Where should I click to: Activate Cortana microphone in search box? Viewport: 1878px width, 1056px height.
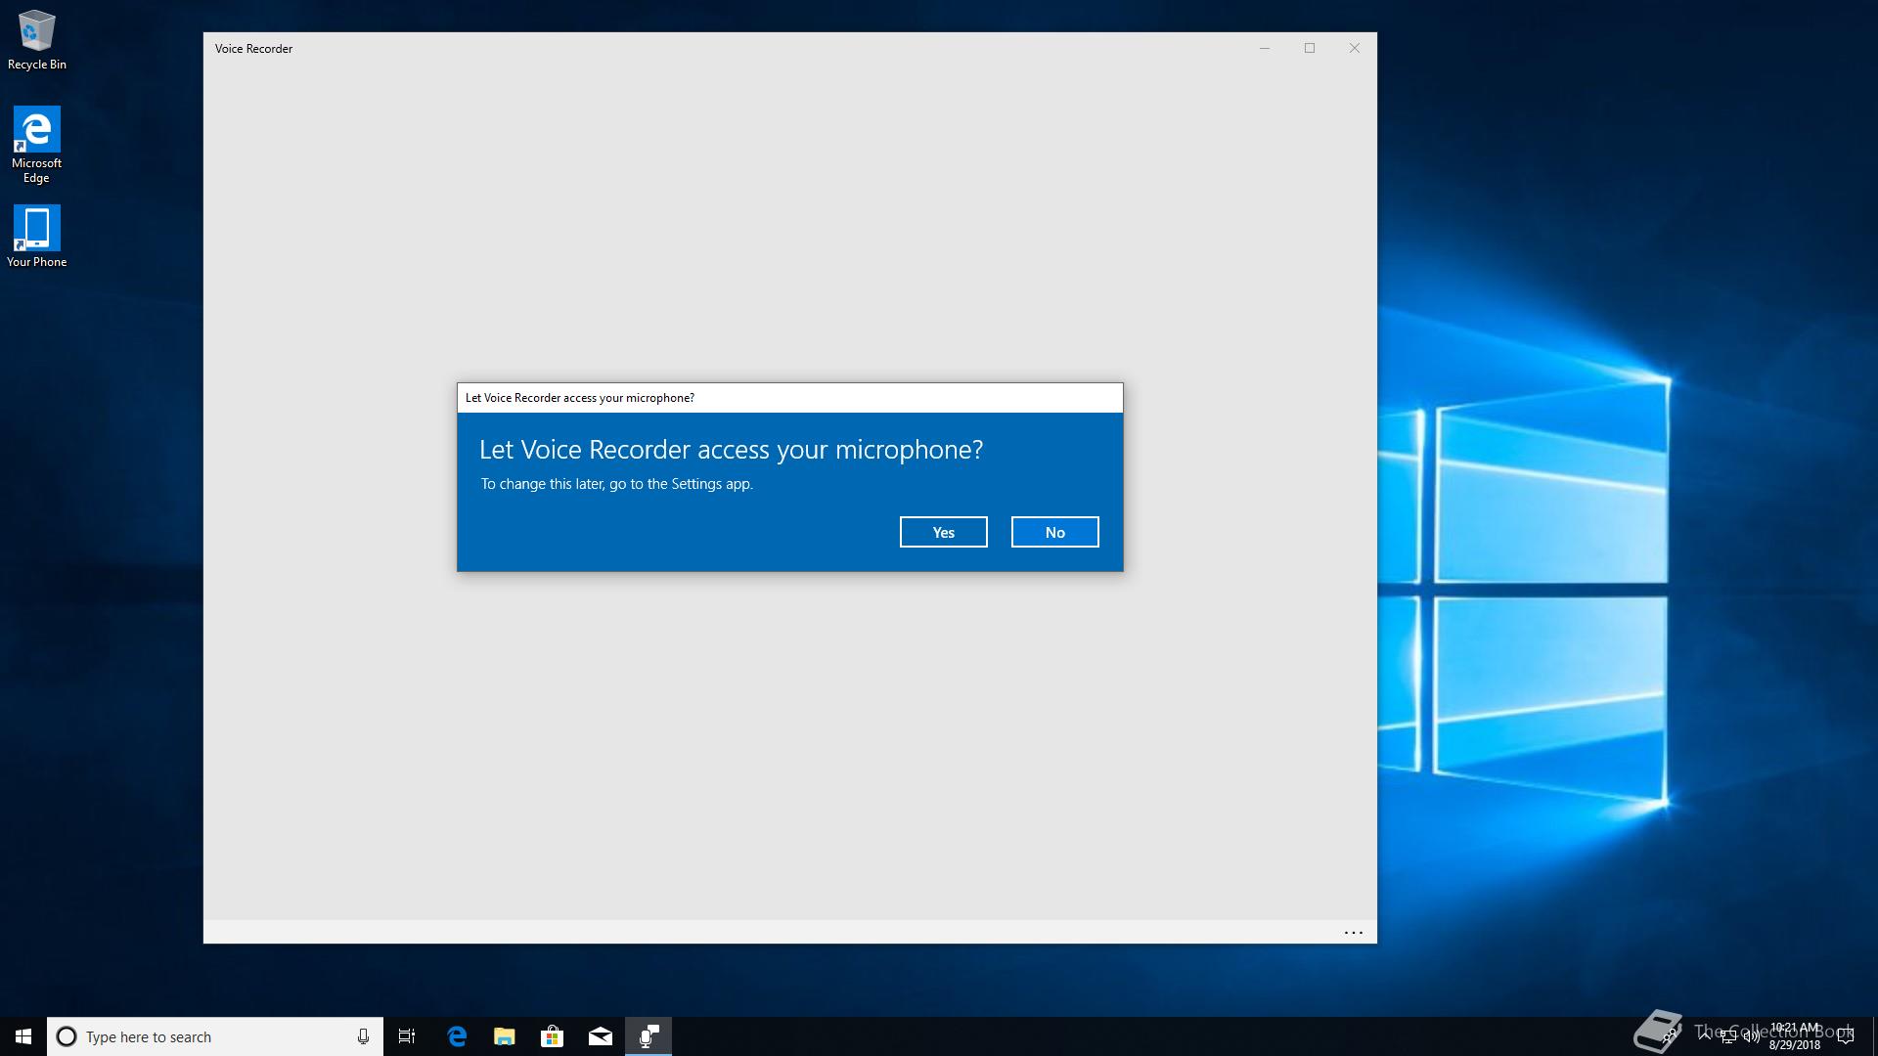click(x=363, y=1036)
